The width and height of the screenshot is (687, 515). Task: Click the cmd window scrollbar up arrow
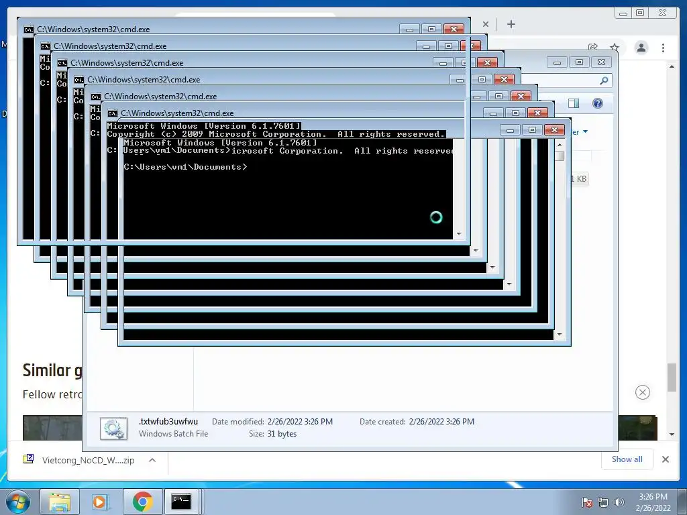560,145
